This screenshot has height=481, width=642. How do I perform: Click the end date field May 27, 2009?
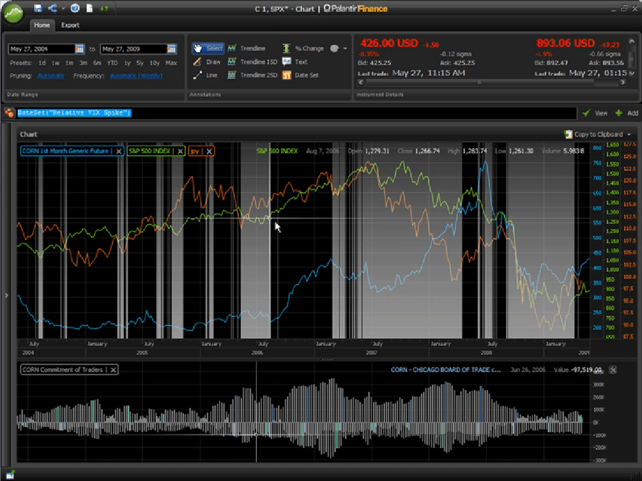(x=133, y=49)
